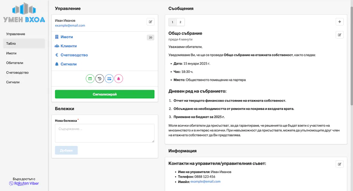Open the Имоти link with badge 20
Screen dimensions: 353x191
coord(67,37)
